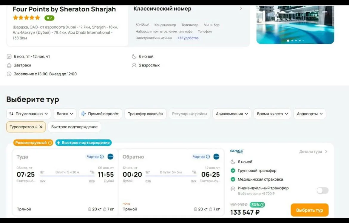Click the takeoff icon in the Обратно flight
The width and height of the screenshot is (349, 223).
pos(148,172)
